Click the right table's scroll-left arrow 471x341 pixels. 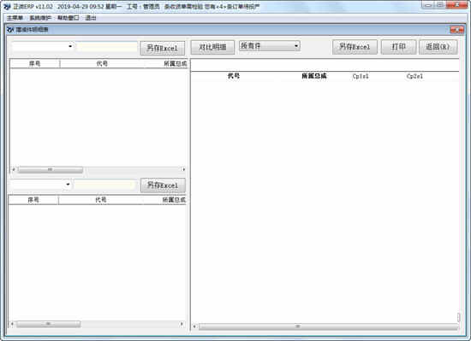194,326
